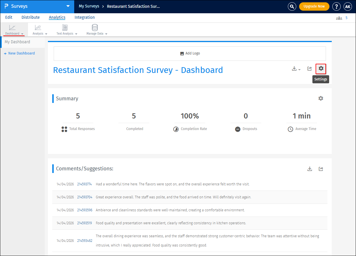
Task: Click the Upgrade Now button
Action: (314, 6)
